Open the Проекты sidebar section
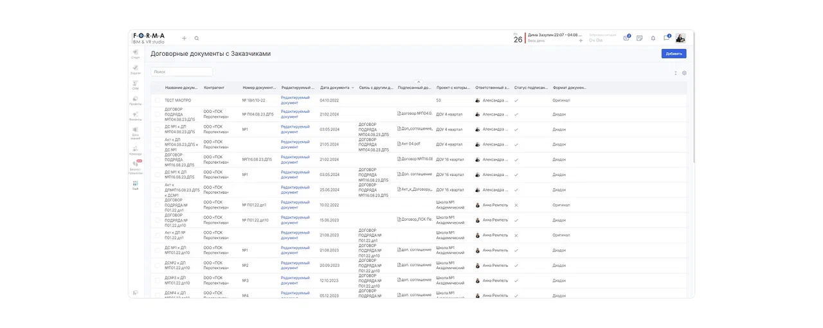Screen dimensions: 823x328 point(136,100)
